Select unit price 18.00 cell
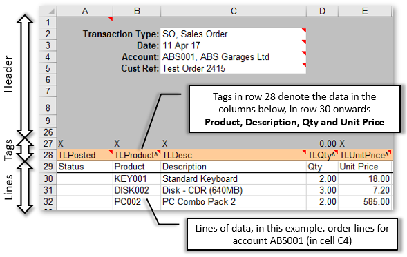Screen dimensions: 407x257 pyautogui.click(x=366, y=178)
